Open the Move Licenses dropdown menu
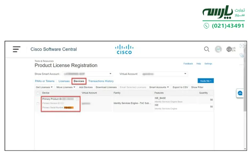The image size is (251, 164). (66, 87)
